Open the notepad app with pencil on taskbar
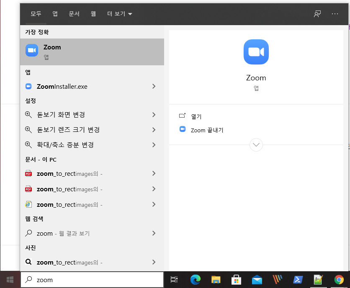350x288 pixels. coord(318,280)
